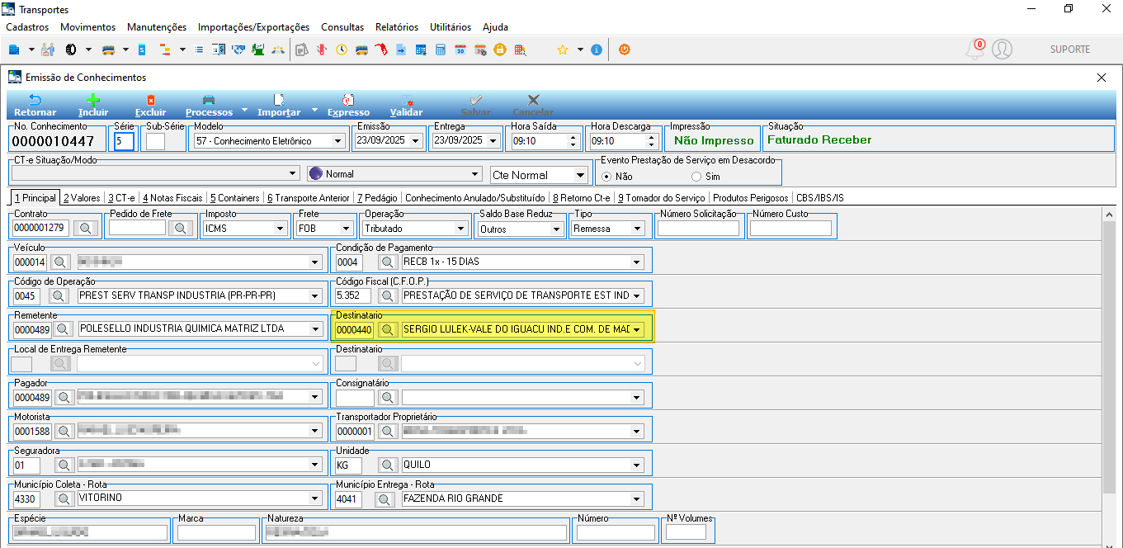The image size is (1123, 548).
Task: Click the Validar toolbar button
Action: click(406, 106)
